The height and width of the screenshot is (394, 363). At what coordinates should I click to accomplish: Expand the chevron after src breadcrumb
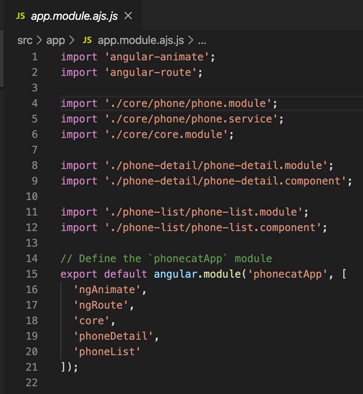point(39,41)
